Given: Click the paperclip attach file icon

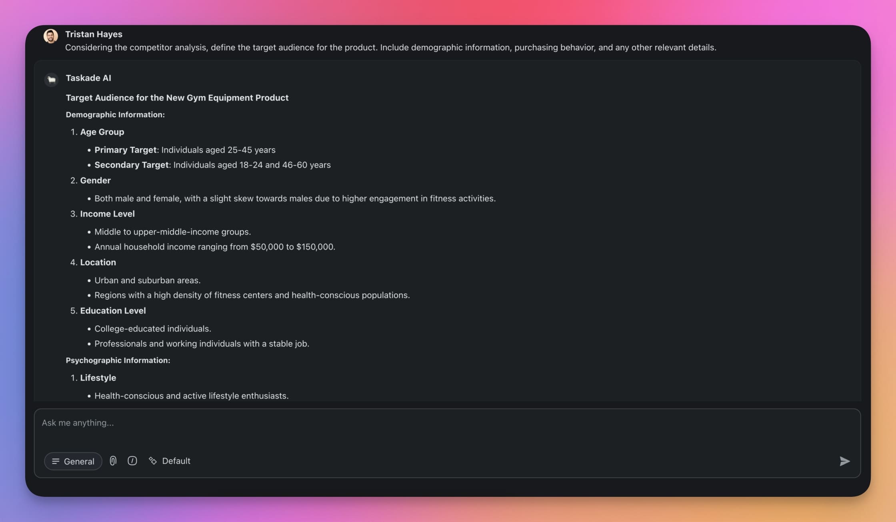Looking at the screenshot, I should tap(113, 461).
